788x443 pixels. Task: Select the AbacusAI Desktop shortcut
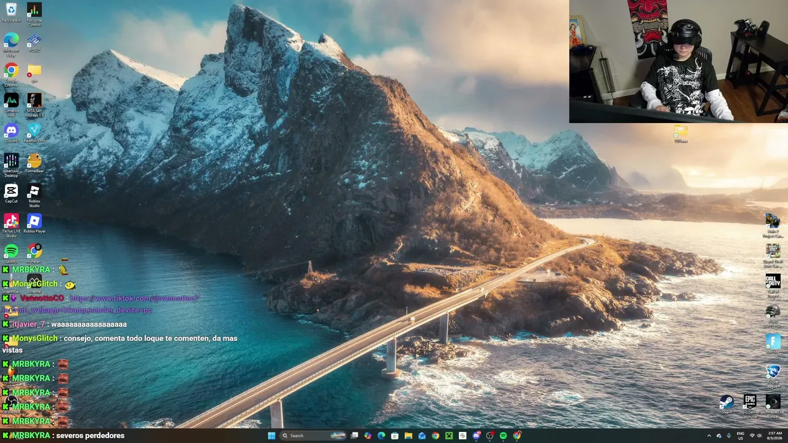pos(11,165)
